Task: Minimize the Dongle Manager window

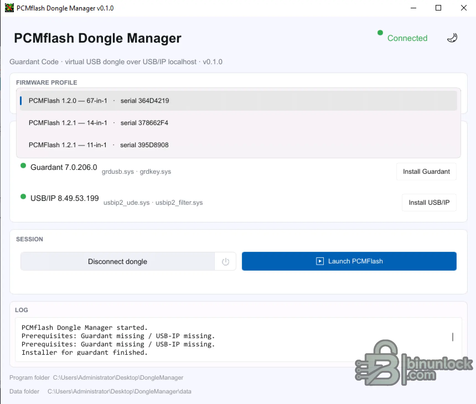Action: coord(413,8)
